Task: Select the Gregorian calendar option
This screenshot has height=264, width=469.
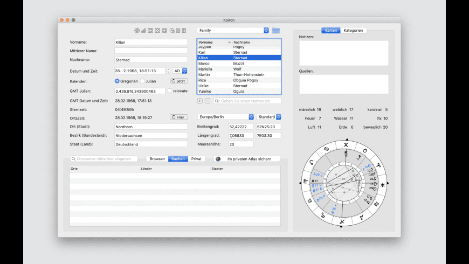Action: 117,81
